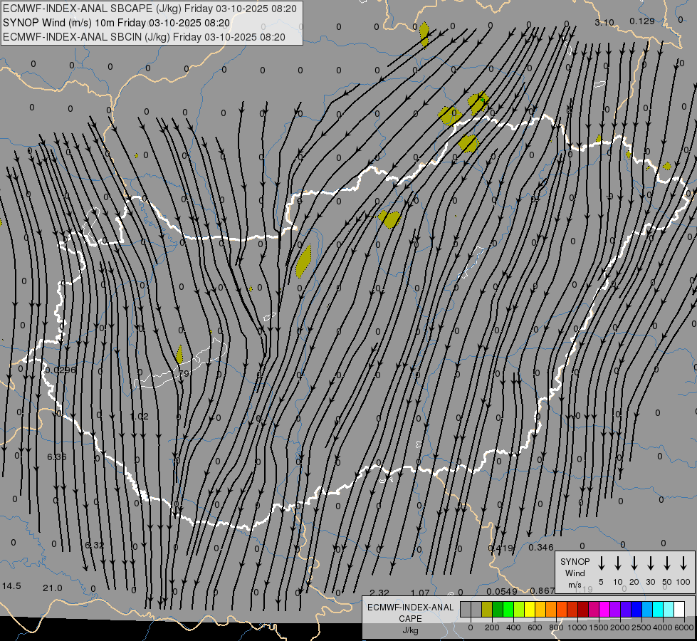
Task: Select the olive 200 J/kg CAPE swatch
Action: click(x=487, y=609)
